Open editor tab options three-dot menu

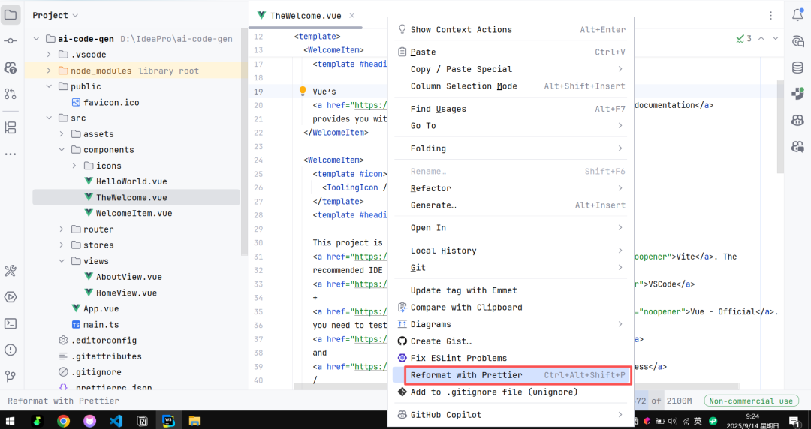point(771,16)
